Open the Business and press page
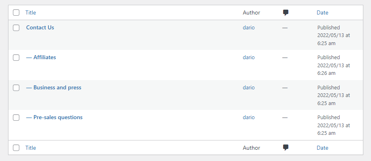This screenshot has width=371, height=161. click(x=57, y=87)
